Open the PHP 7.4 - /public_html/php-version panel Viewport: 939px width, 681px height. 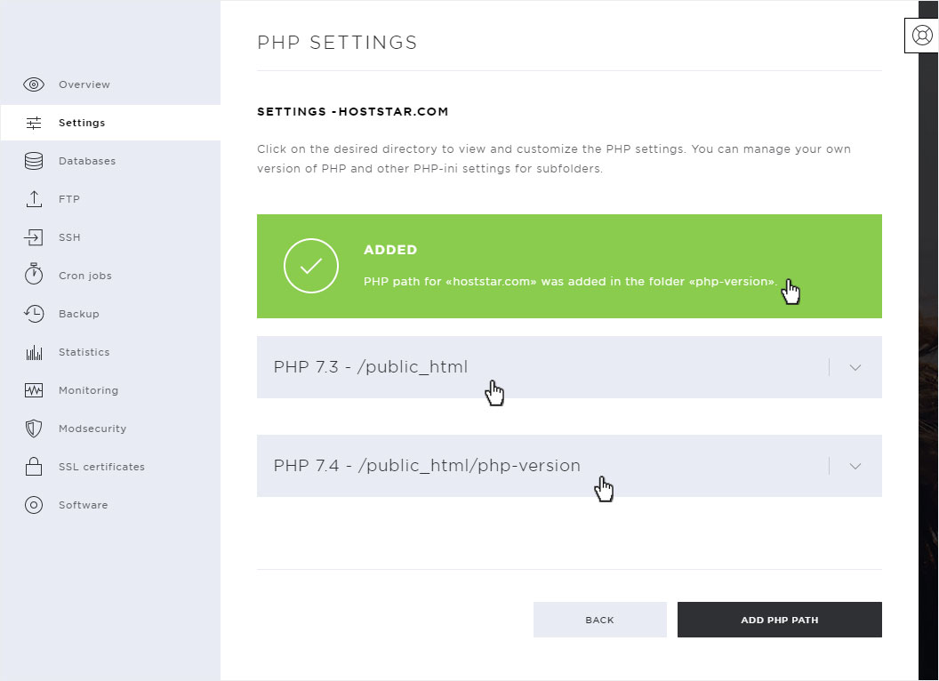click(427, 466)
